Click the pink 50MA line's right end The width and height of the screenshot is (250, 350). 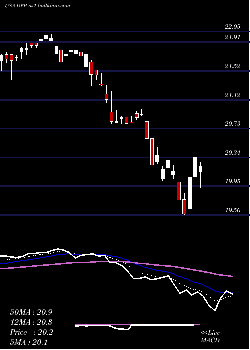(x=231, y=276)
